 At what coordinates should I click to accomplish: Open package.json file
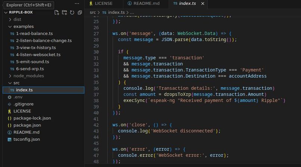[43, 125]
